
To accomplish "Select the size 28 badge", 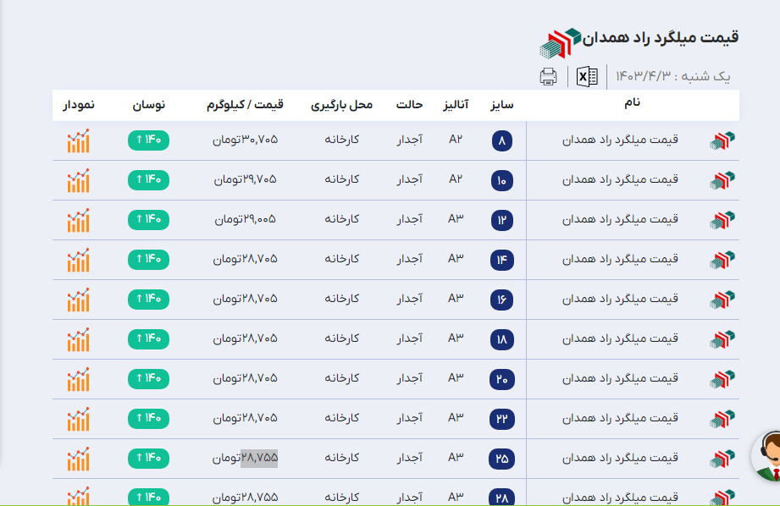I will point(501,498).
